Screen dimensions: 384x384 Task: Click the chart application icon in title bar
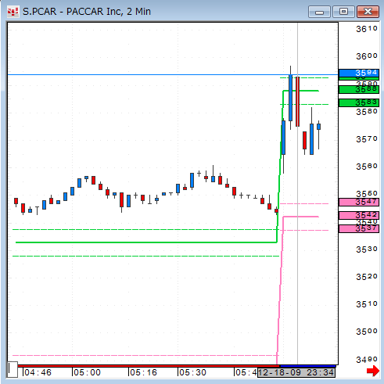tap(13, 12)
